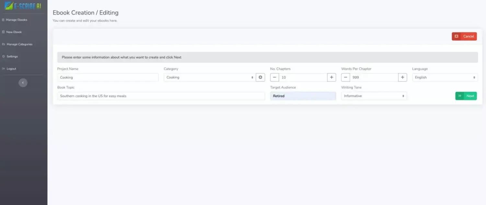Open Settings from the sidebar

pos(12,57)
